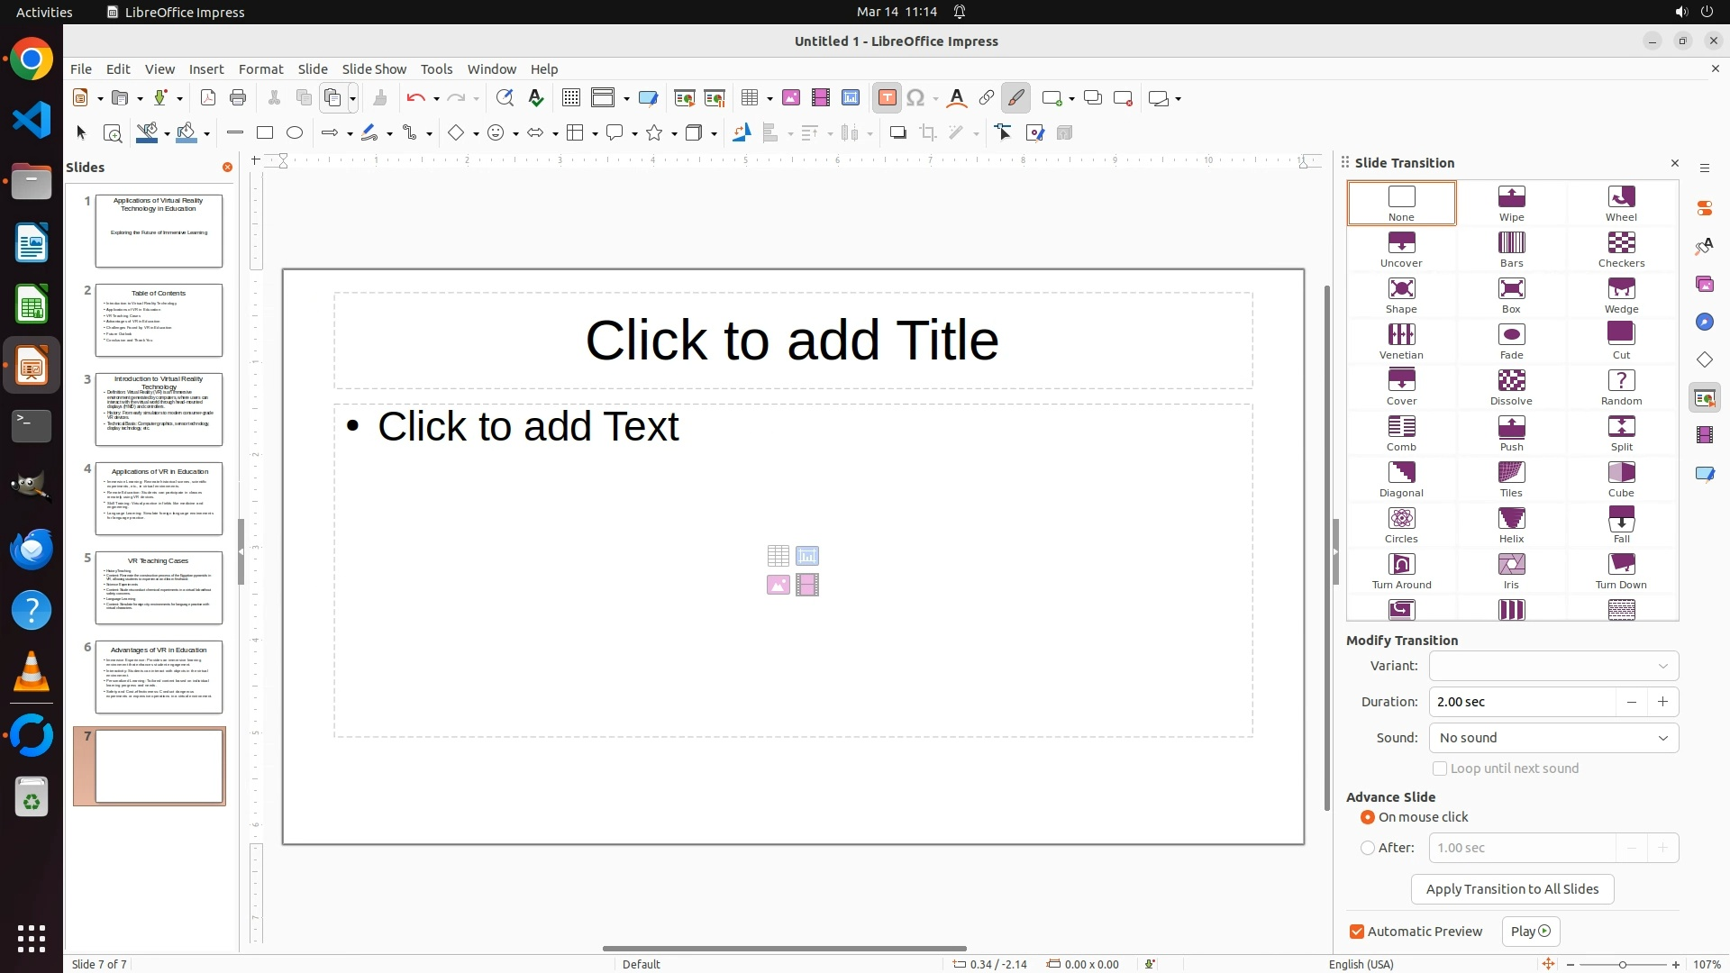Select the Wipe transition icon
The image size is (1730, 973).
coord(1511,203)
